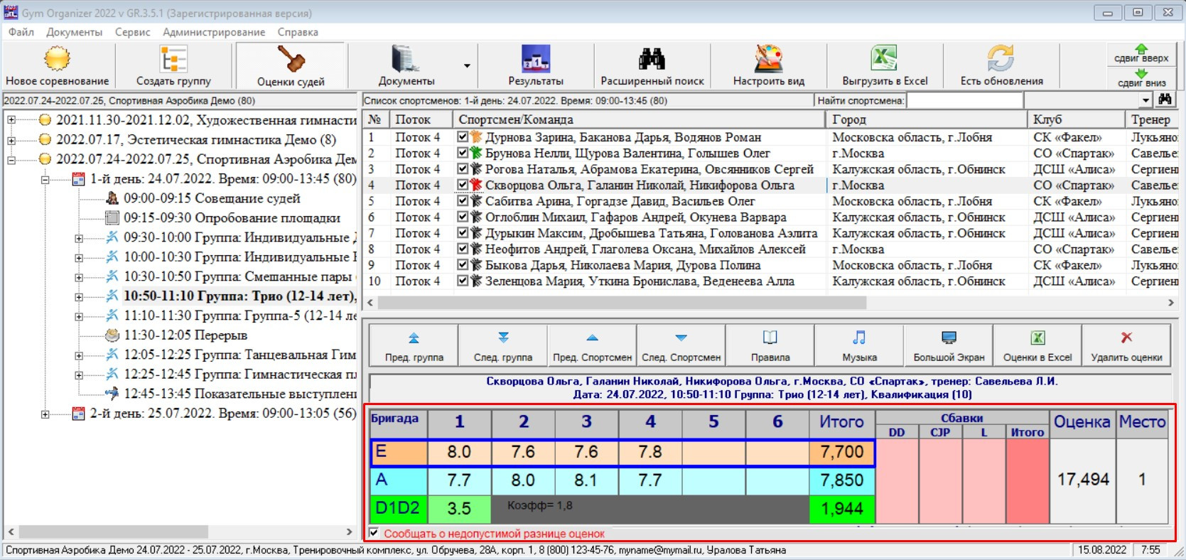1186x560 pixels.
Task: Click Удалить оценки red cross icon
Action: (1126, 338)
